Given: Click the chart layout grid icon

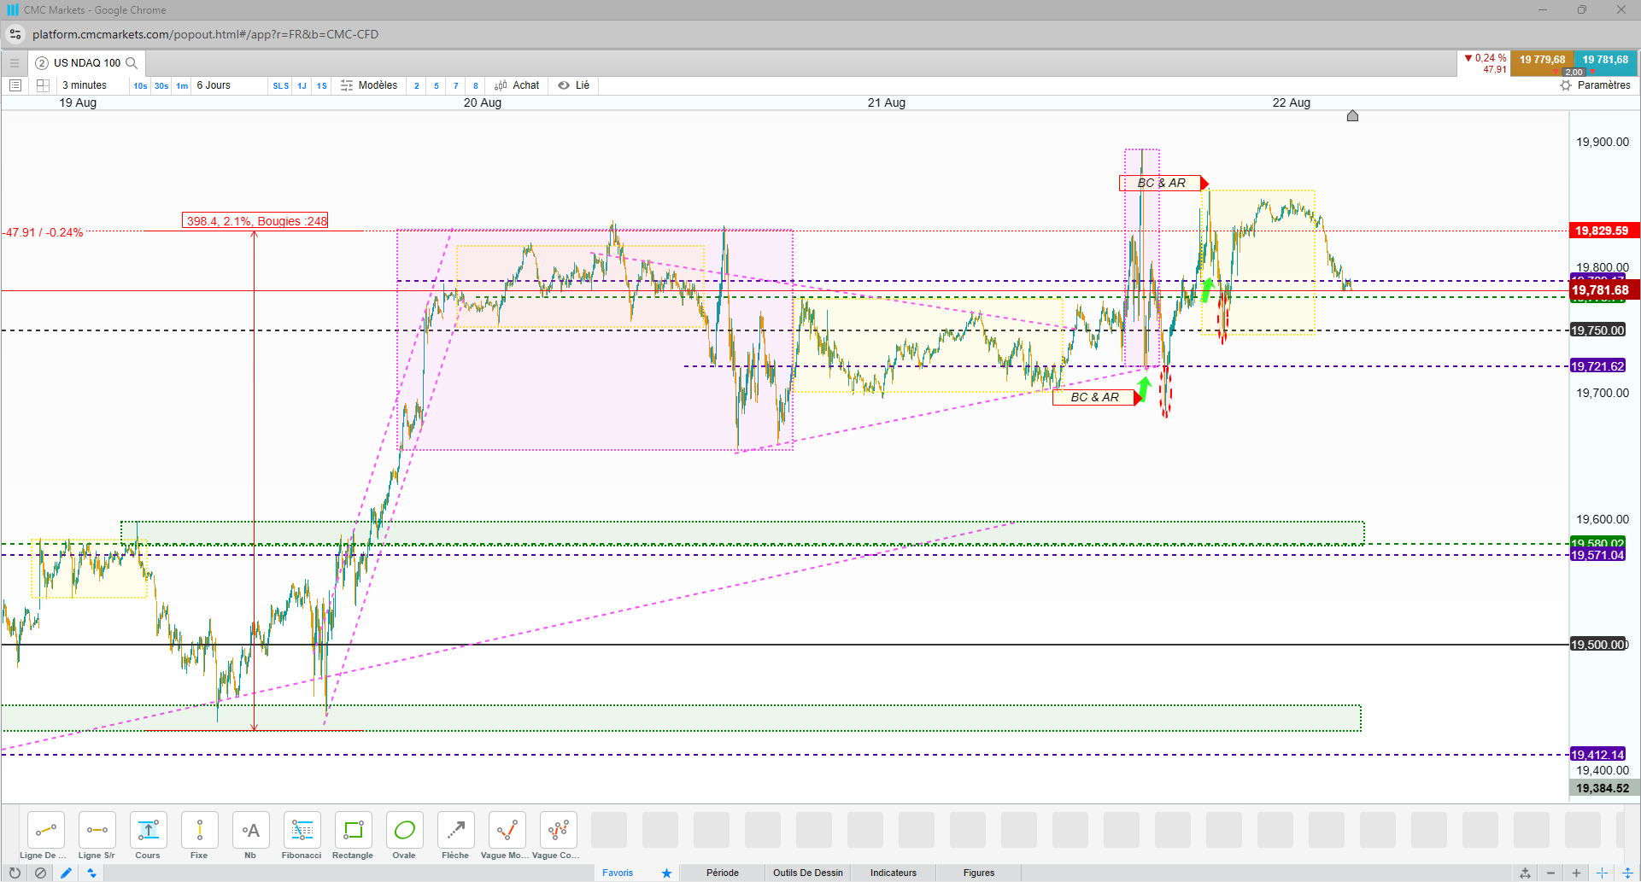Looking at the screenshot, I should tap(43, 85).
